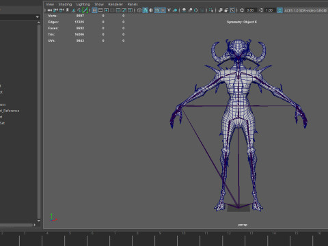Open the Panels menu
Image resolution: width=328 pixels, height=246 pixels.
[133, 4]
